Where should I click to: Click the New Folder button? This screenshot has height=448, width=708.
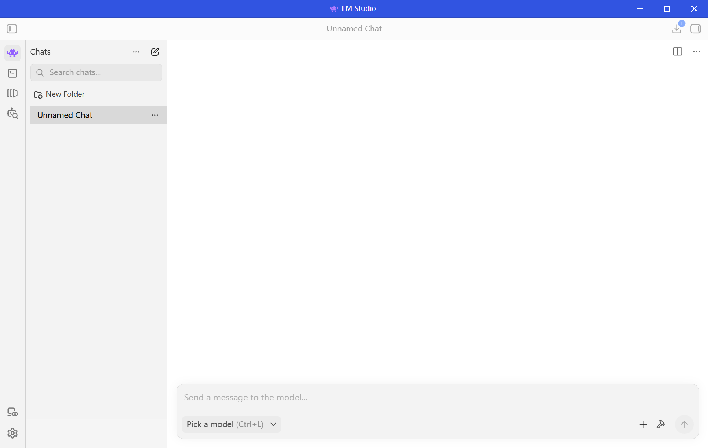click(x=59, y=94)
